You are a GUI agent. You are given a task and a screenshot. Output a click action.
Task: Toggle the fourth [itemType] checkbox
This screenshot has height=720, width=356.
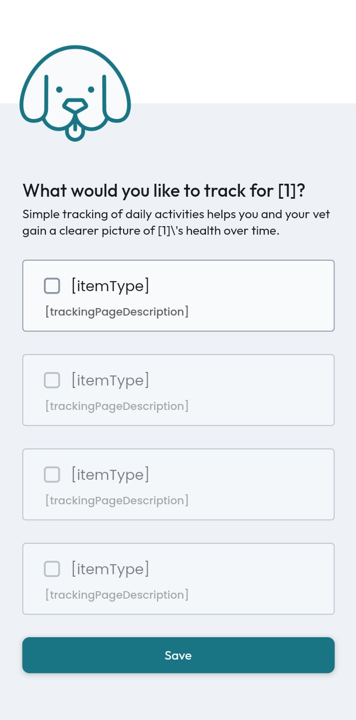[x=52, y=569]
